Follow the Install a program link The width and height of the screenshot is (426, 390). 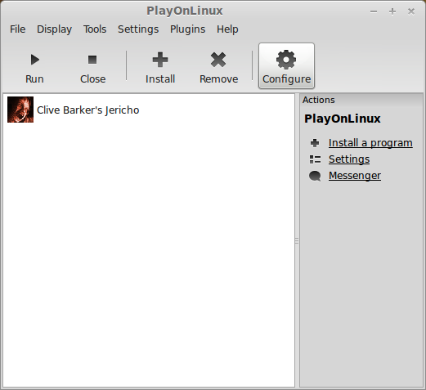click(370, 143)
